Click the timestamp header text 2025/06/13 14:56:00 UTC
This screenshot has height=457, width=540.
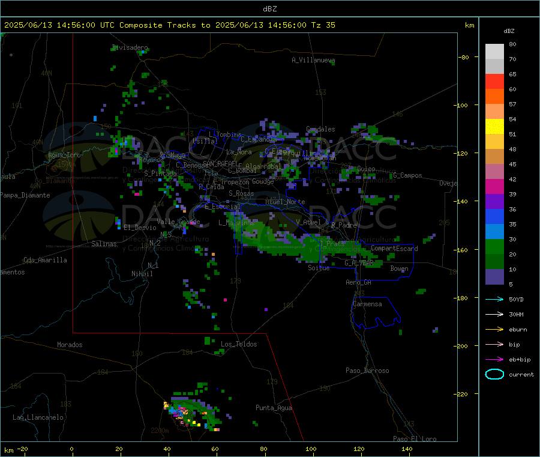pyautogui.click(x=59, y=25)
